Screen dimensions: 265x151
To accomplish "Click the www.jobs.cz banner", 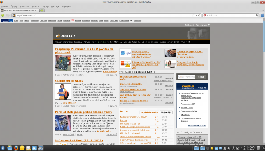I will click(192, 87).
